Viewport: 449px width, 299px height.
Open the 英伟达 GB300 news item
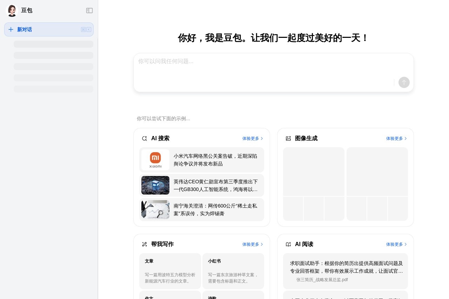(x=202, y=185)
